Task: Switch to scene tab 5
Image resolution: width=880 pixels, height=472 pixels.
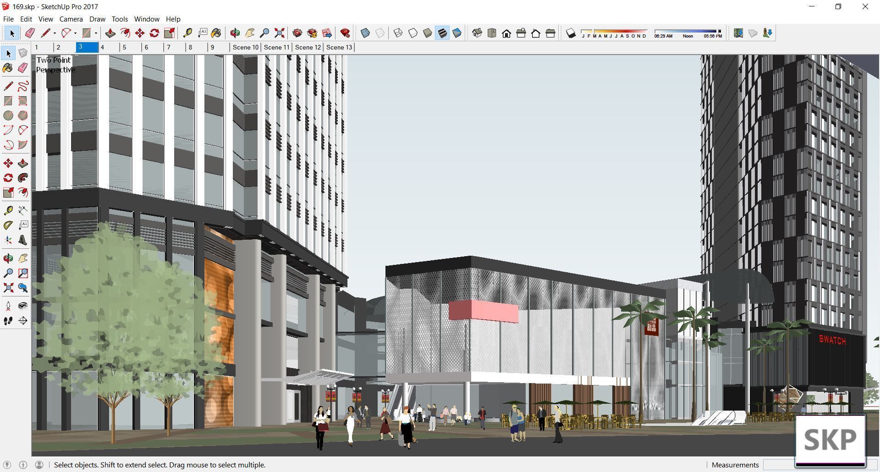Action: tap(131, 47)
